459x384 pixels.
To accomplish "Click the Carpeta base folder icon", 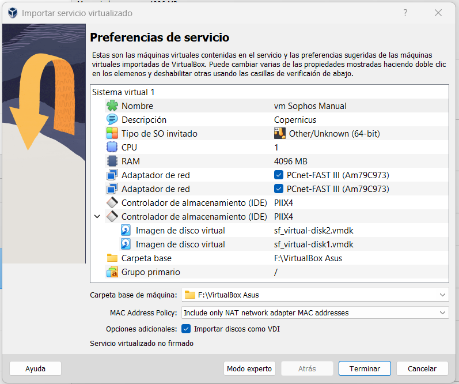I will click(112, 258).
